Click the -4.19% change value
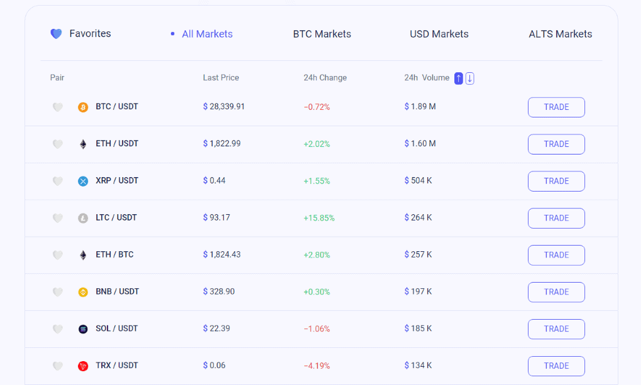The height and width of the screenshot is (385, 641). 317,366
